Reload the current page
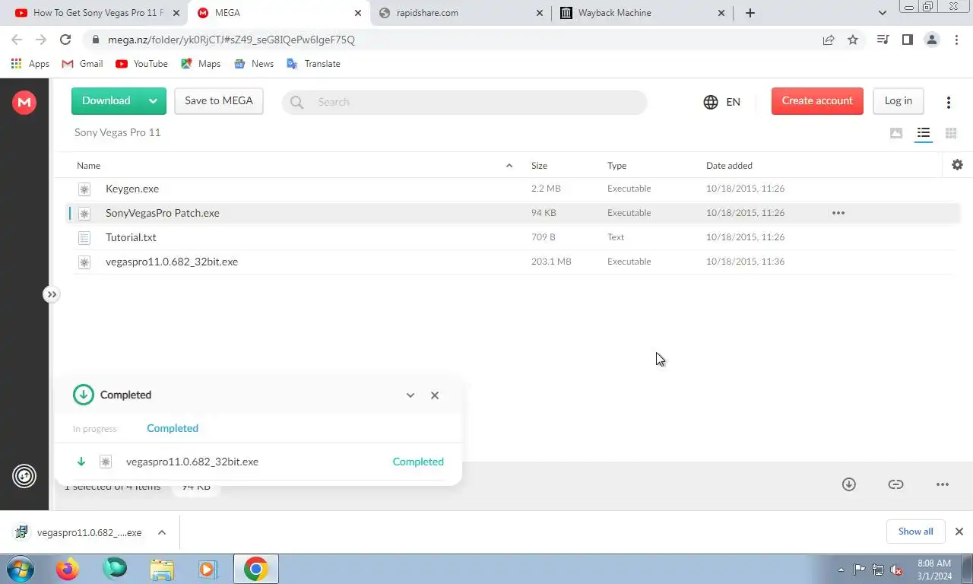The width and height of the screenshot is (973, 584). (65, 40)
